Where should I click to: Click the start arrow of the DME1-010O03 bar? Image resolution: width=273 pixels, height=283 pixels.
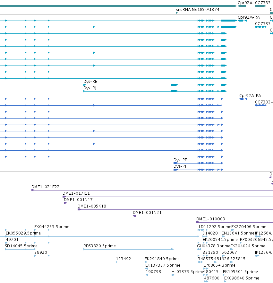pyautogui.click(x=198, y=222)
